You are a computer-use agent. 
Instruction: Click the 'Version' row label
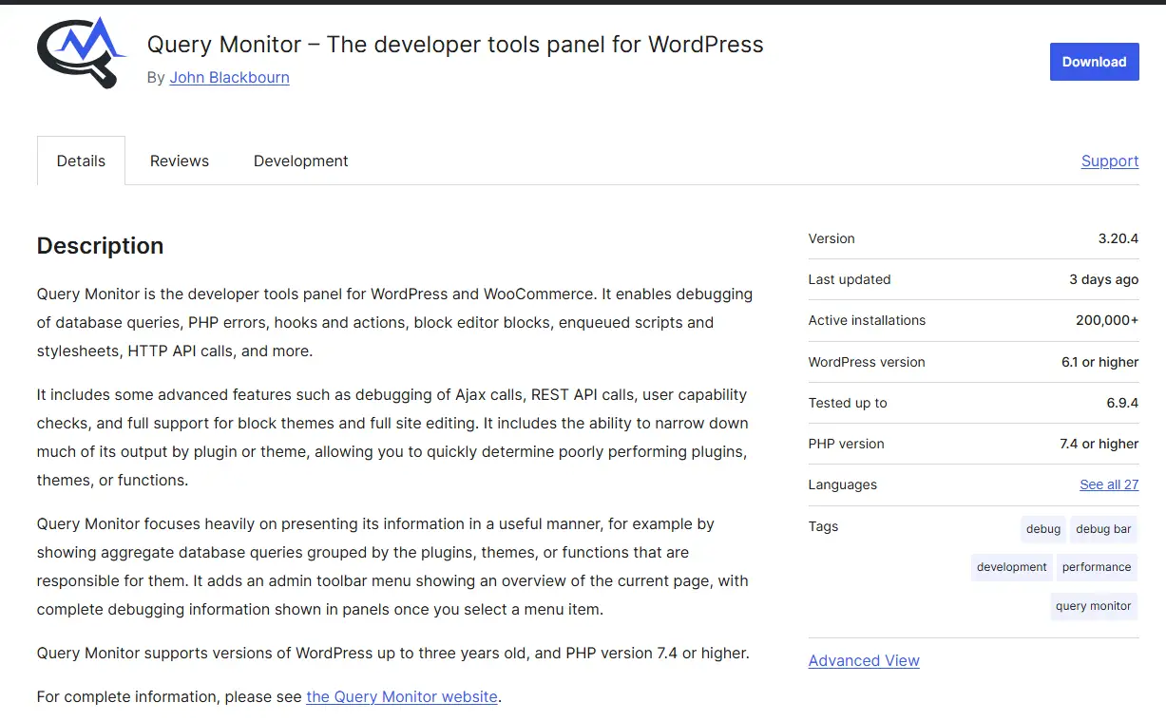point(831,238)
